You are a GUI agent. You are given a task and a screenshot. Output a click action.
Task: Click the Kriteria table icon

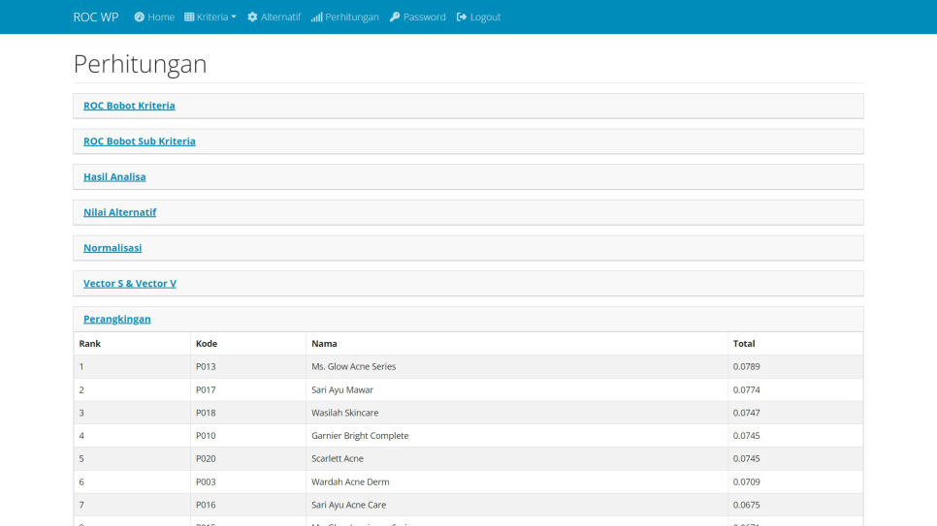[x=189, y=17]
